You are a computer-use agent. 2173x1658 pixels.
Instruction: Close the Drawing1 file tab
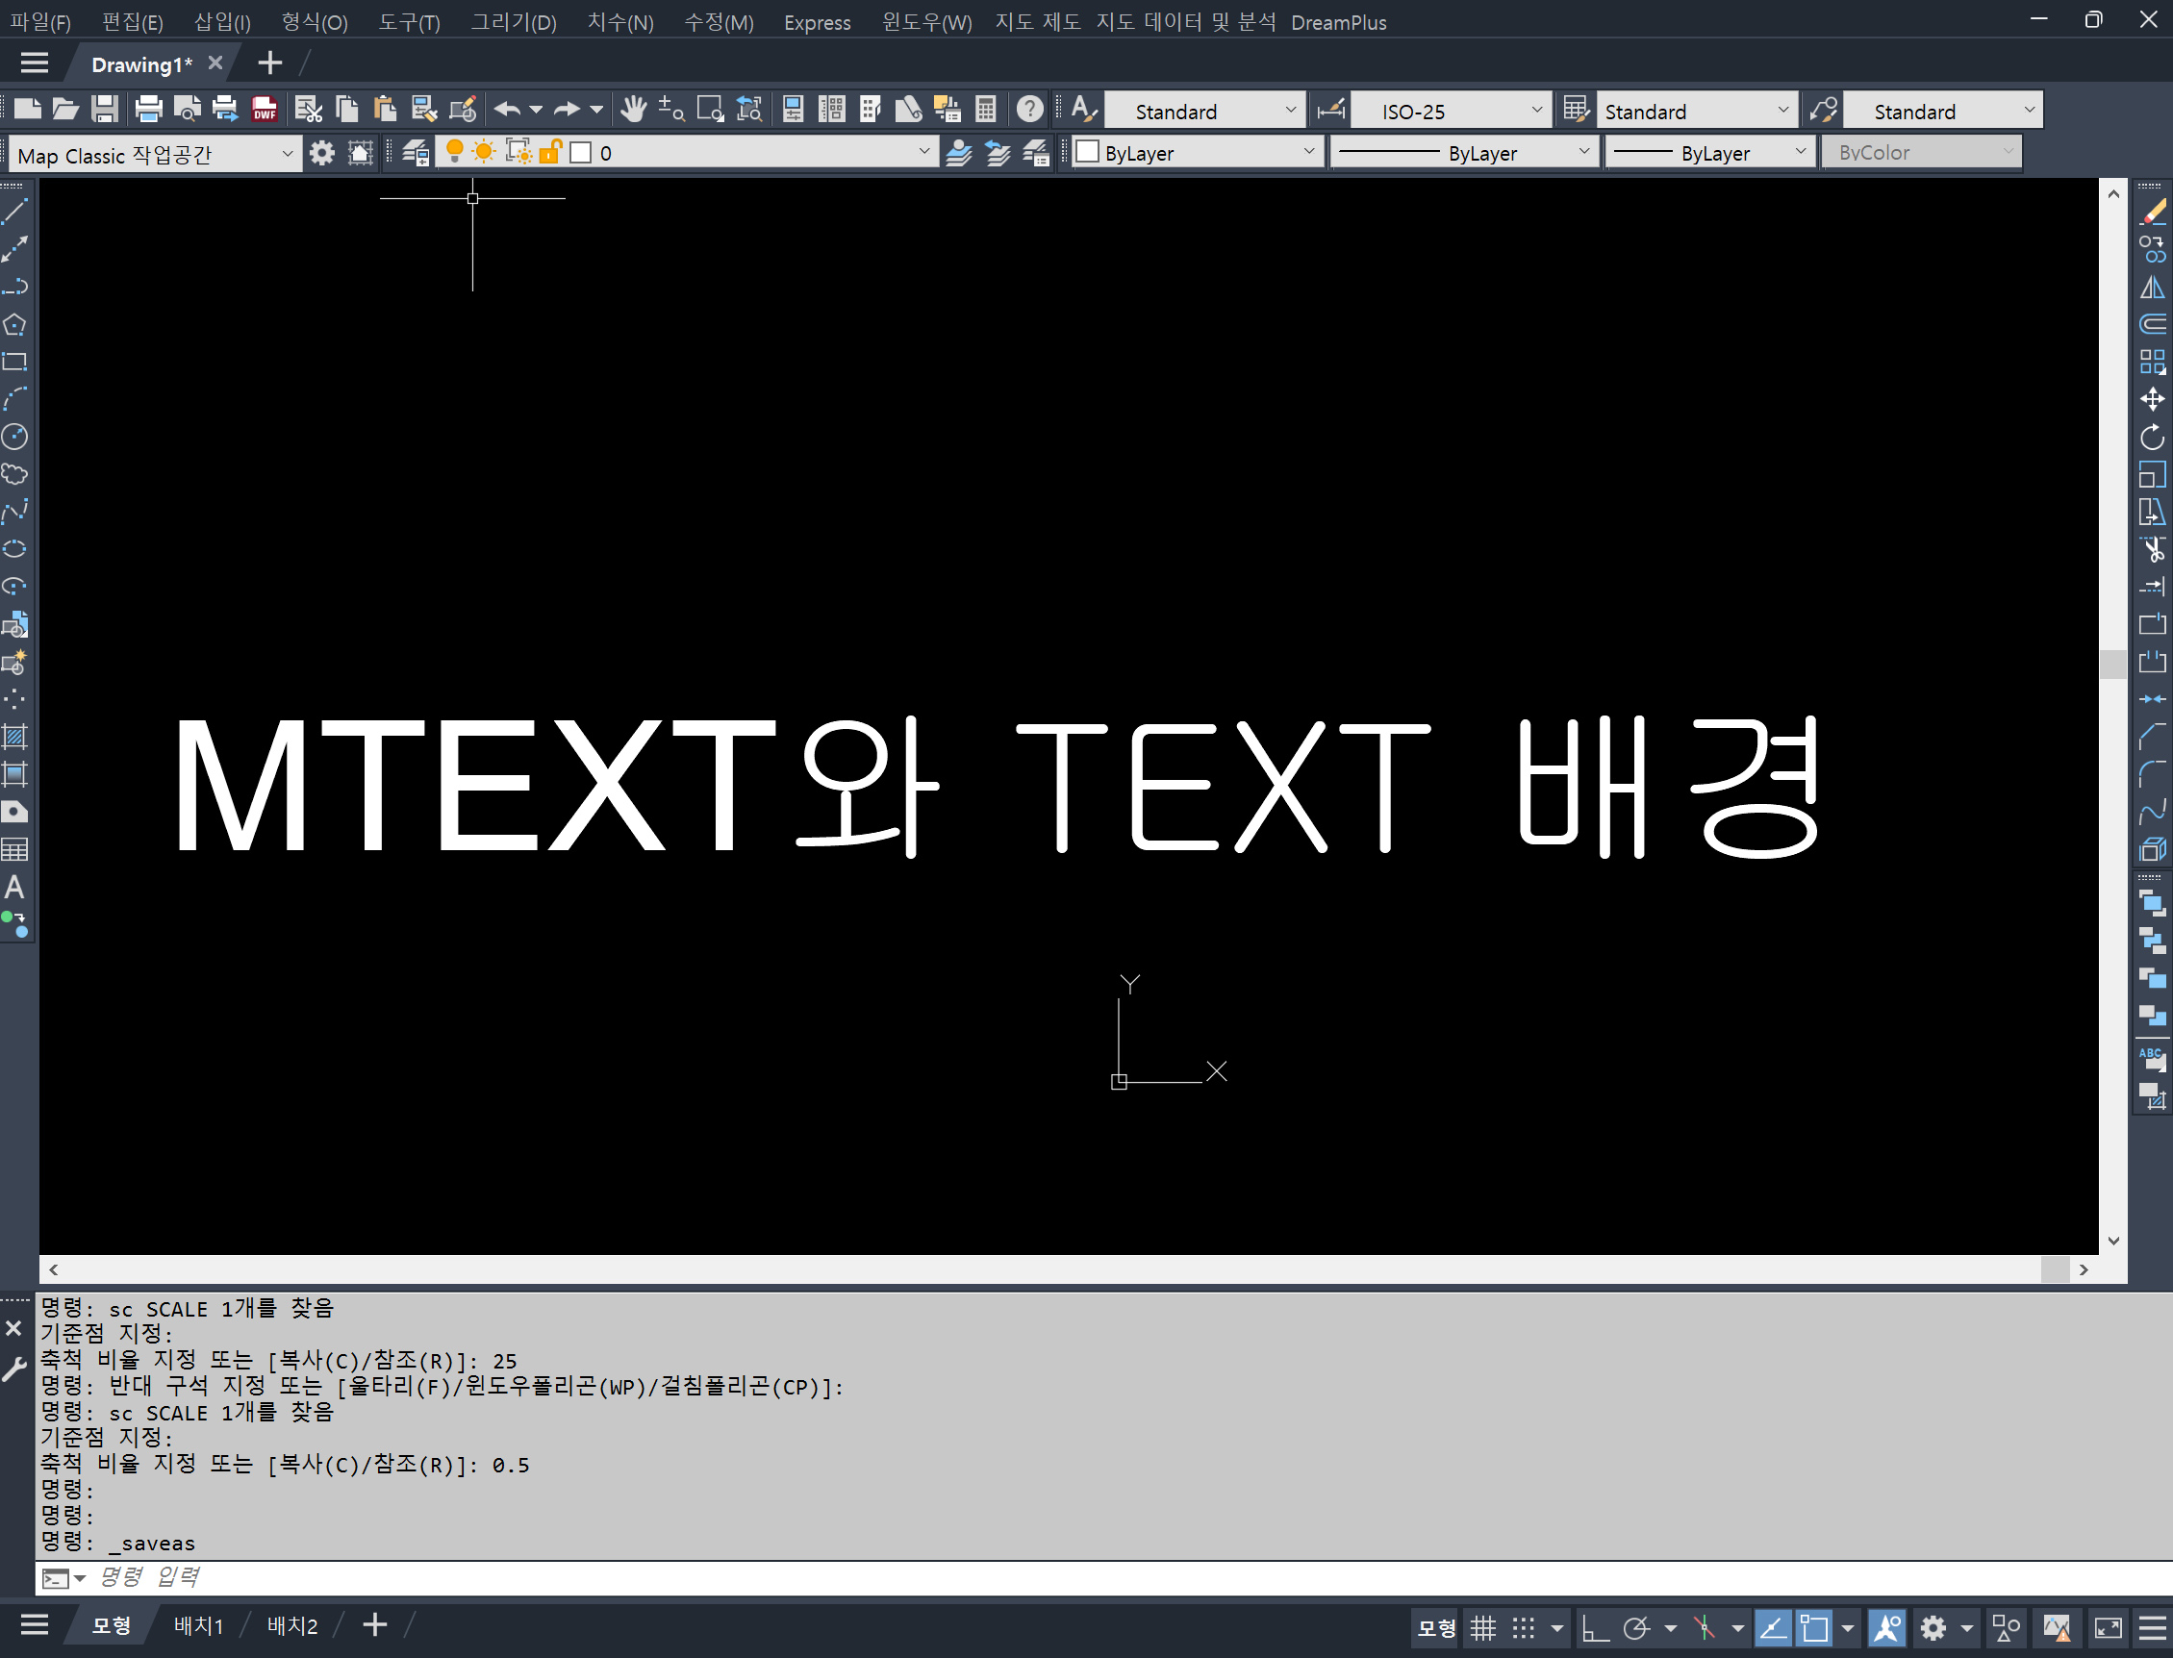(215, 63)
